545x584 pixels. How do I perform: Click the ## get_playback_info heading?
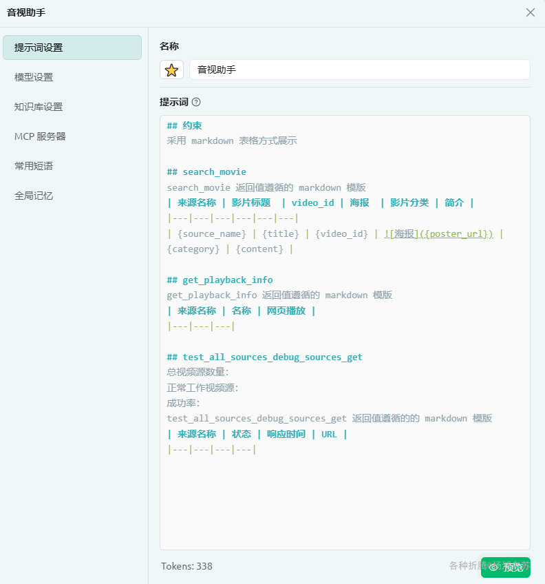coord(220,280)
